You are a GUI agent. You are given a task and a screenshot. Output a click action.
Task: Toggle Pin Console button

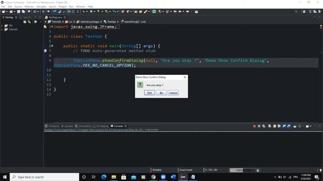295,126
